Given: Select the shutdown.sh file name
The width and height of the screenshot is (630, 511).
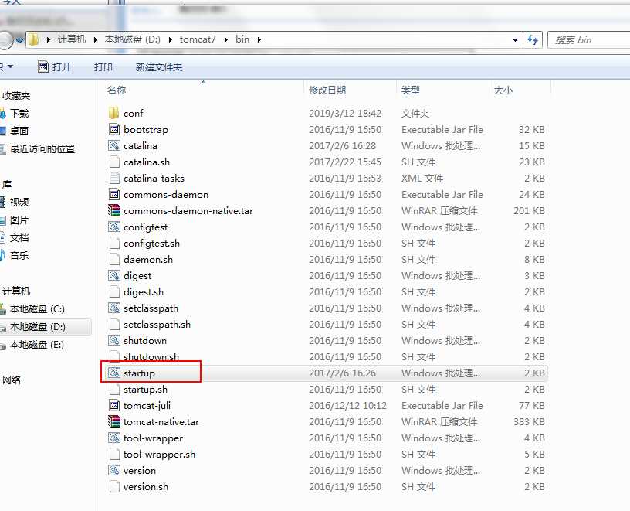Looking at the screenshot, I should tap(151, 356).
